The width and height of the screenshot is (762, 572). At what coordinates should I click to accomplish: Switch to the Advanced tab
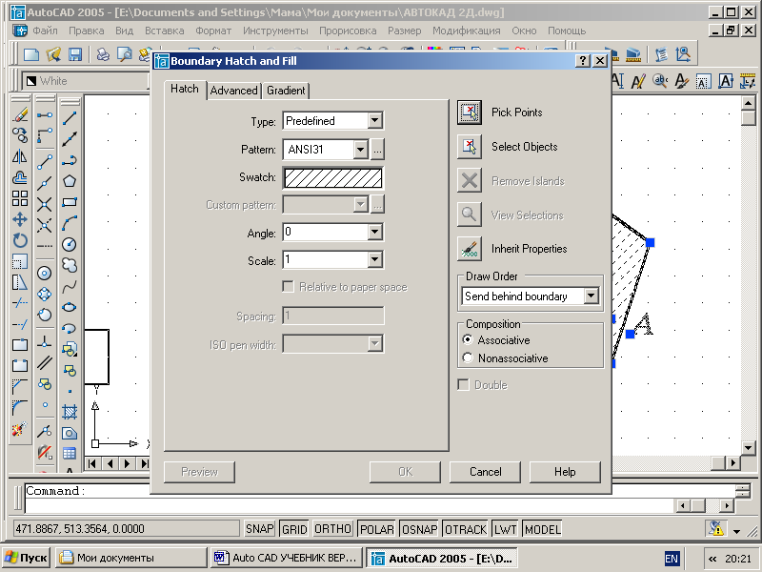pyautogui.click(x=233, y=91)
